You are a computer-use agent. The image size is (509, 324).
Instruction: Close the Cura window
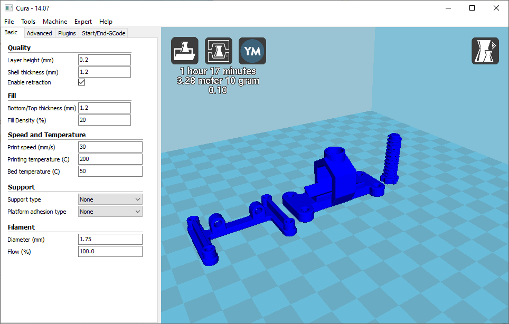point(496,8)
